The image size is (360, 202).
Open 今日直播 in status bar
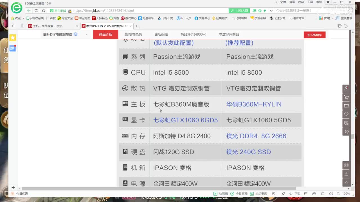coord(239,194)
